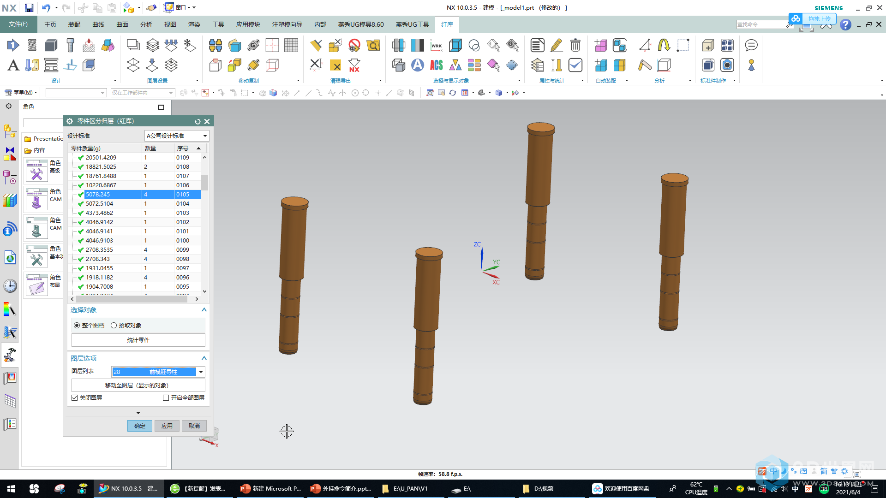Click the 应用 button in the dialog
Viewport: 886px width, 498px height.
167,426
